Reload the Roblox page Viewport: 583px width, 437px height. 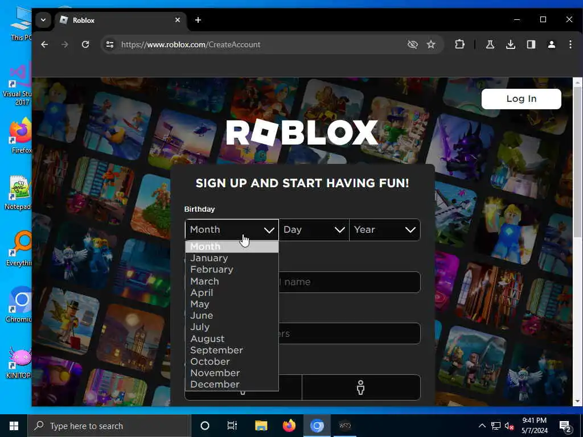coord(85,44)
